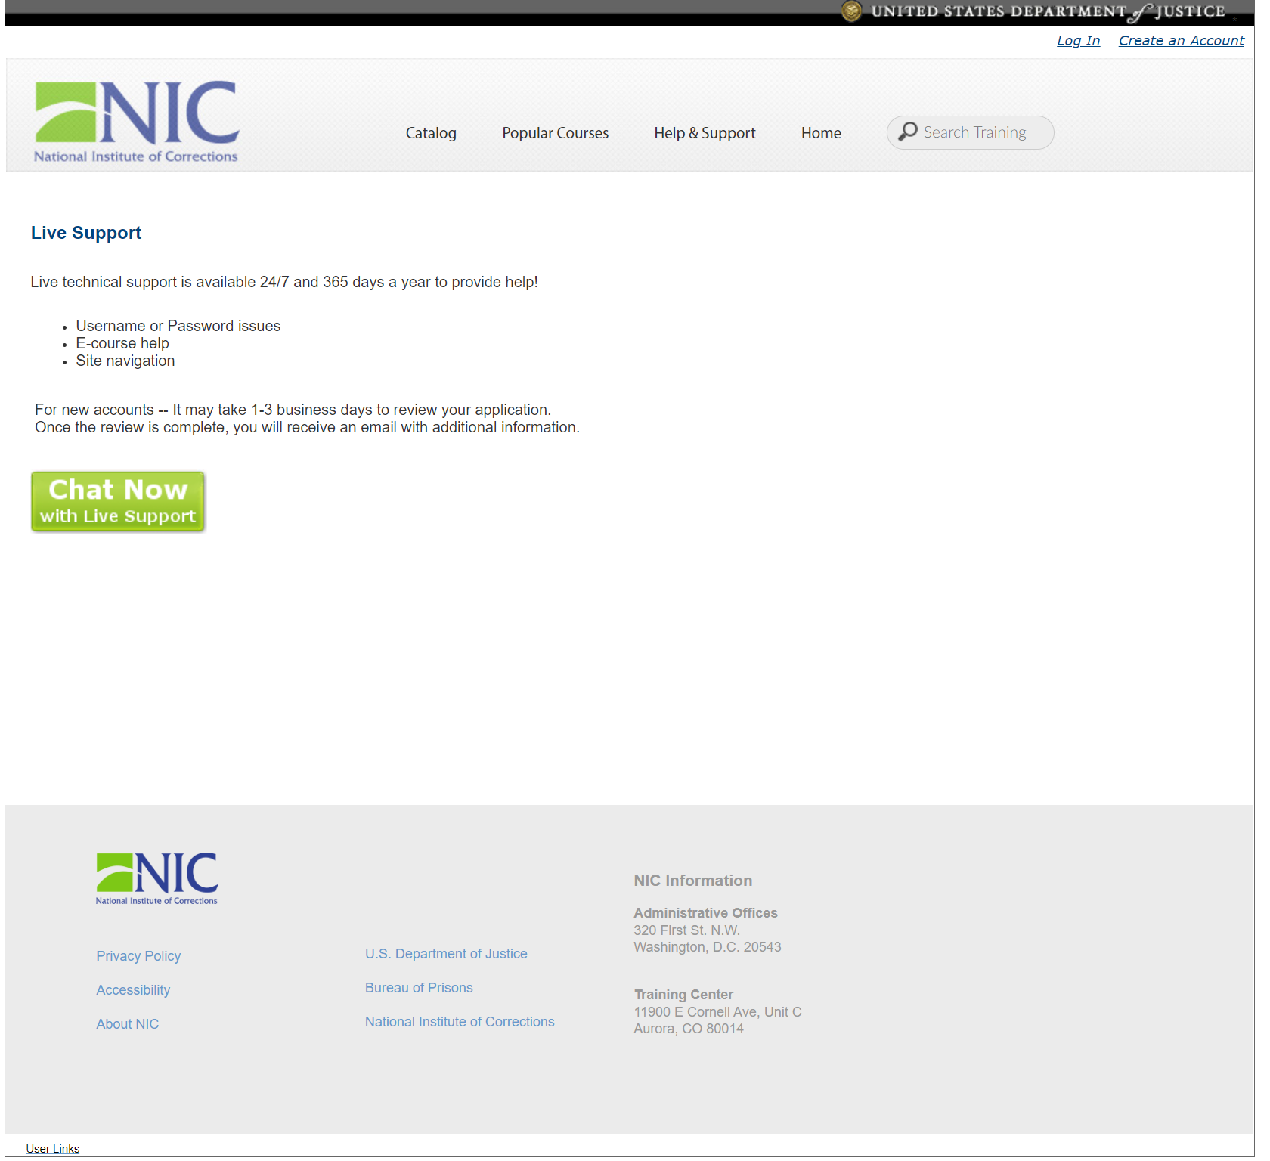
Task: Visit the U.S. Department of Justice link
Action: pos(446,953)
